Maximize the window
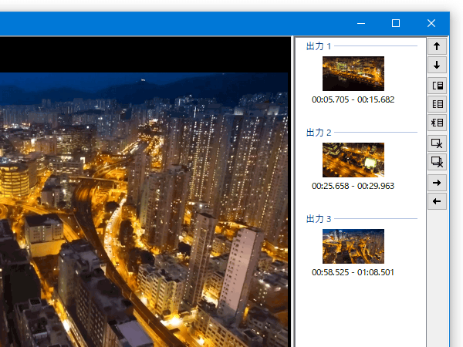 (x=396, y=23)
